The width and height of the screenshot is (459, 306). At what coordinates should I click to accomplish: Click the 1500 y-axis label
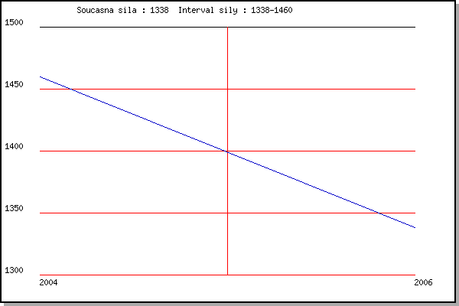tap(14, 22)
